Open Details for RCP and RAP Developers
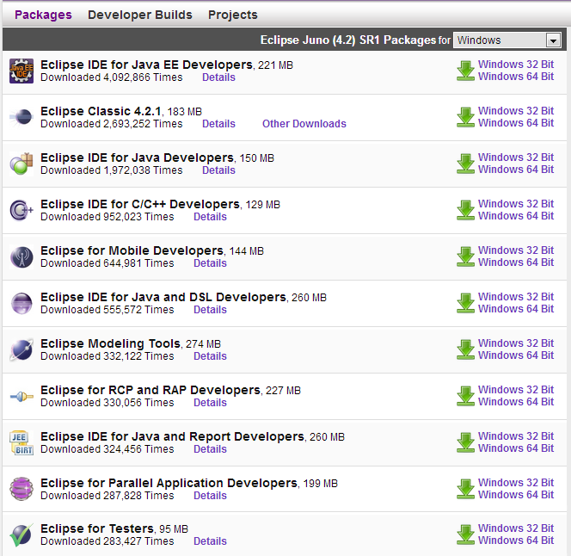The width and height of the screenshot is (571, 556). tap(210, 403)
